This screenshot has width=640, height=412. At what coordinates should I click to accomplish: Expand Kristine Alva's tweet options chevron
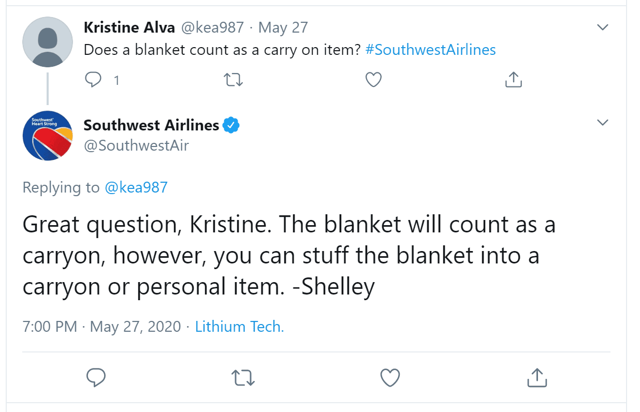click(602, 27)
